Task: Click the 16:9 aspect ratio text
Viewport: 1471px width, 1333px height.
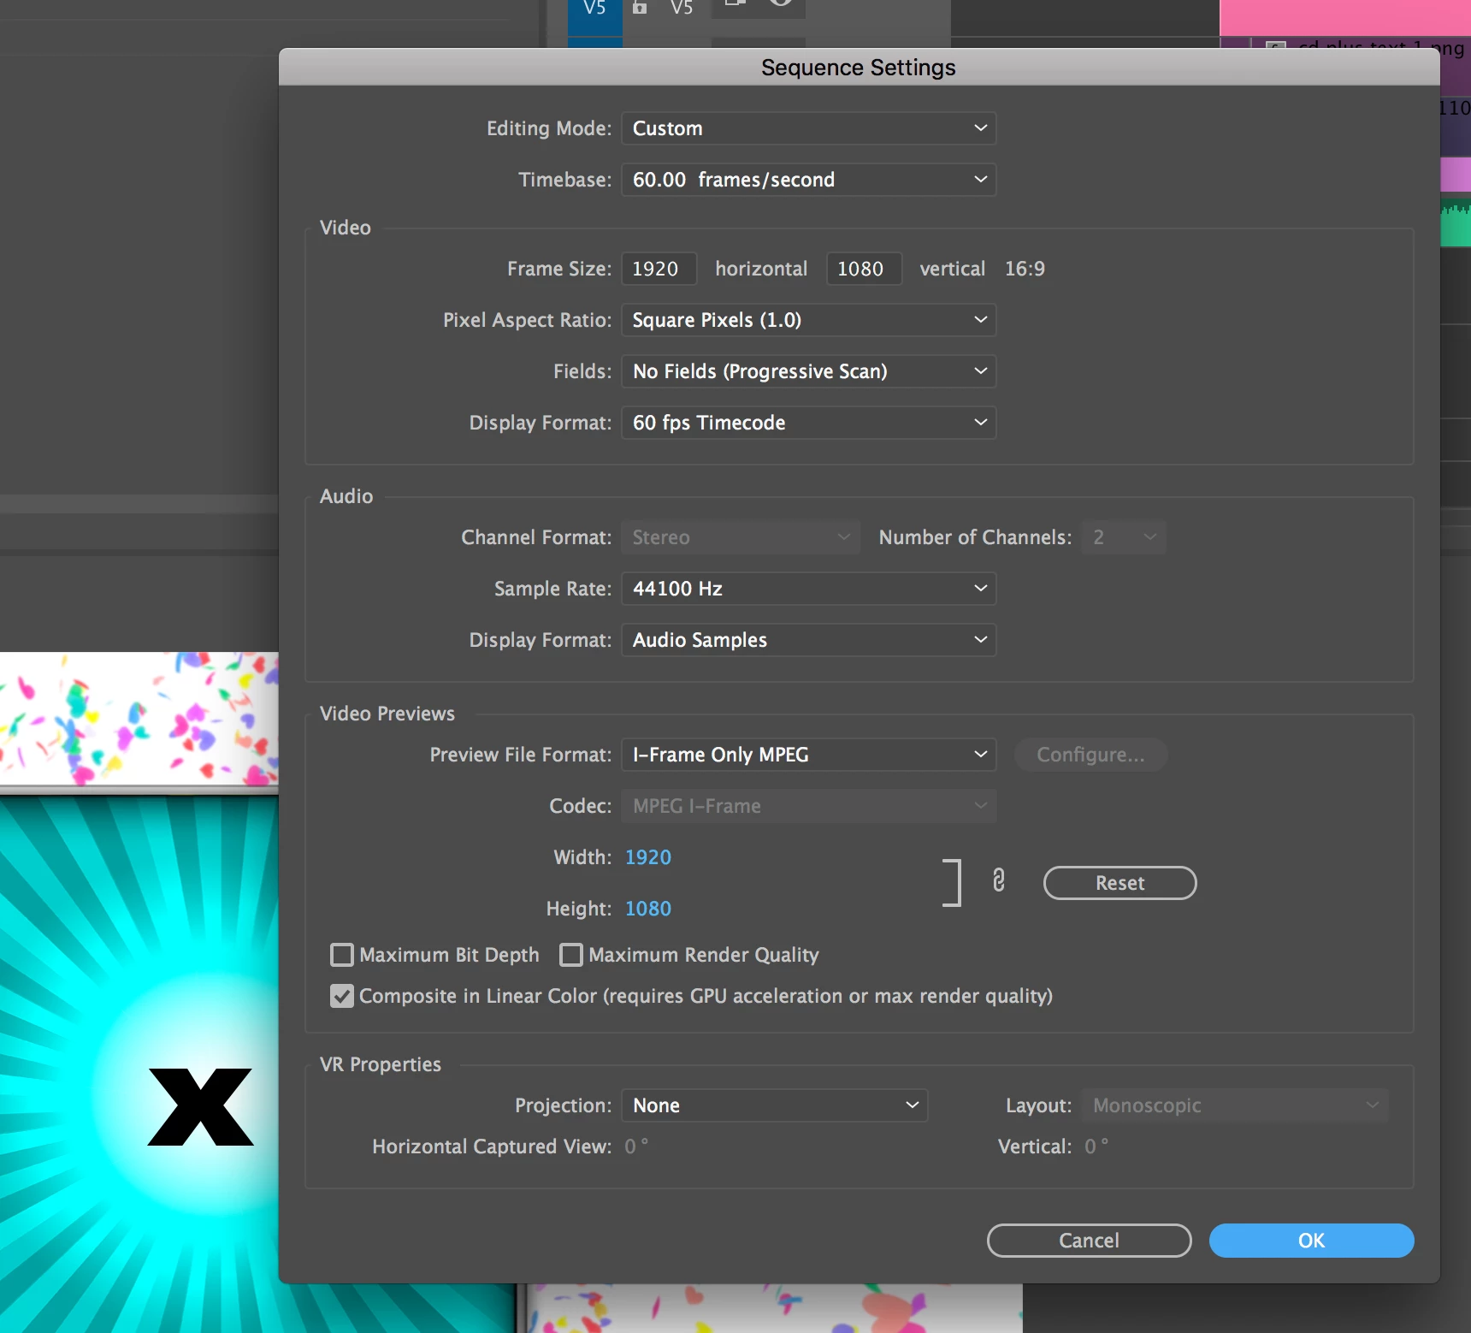Action: coord(1025,269)
